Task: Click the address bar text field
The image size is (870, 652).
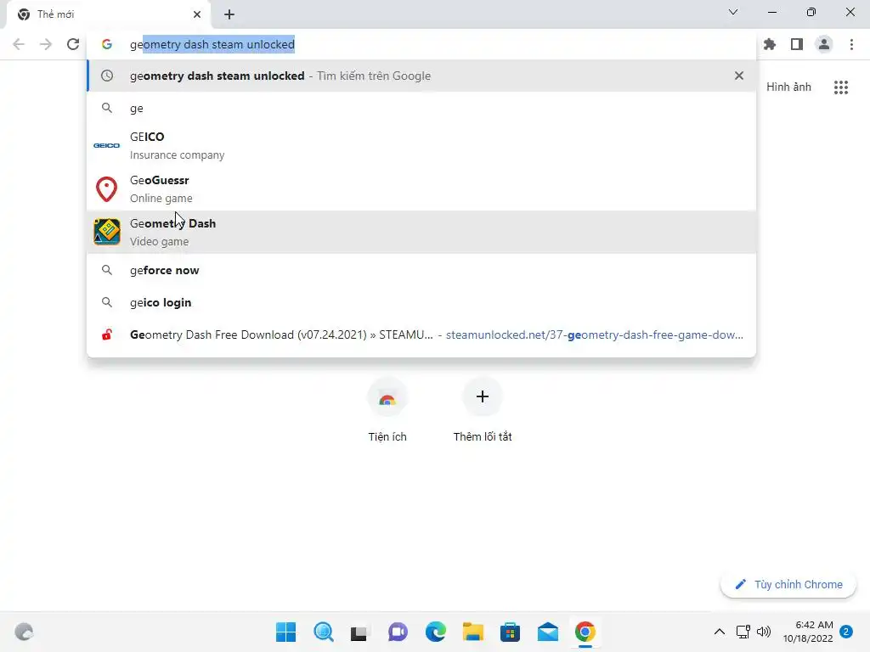Action: [x=421, y=44]
